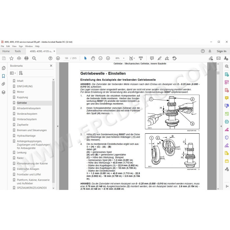Select the highlight text tool
The width and height of the screenshot is (230, 230).
(x=159, y=58)
